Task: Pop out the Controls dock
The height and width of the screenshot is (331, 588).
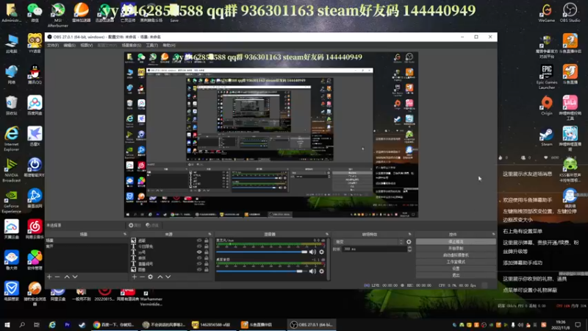Action: tap(493, 234)
